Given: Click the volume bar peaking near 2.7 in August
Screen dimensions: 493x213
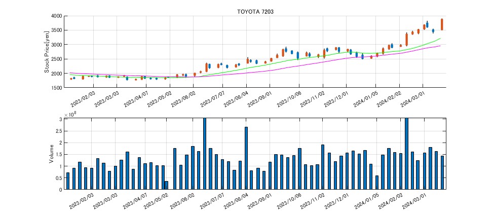Looking at the screenshot, I should 246,158.
